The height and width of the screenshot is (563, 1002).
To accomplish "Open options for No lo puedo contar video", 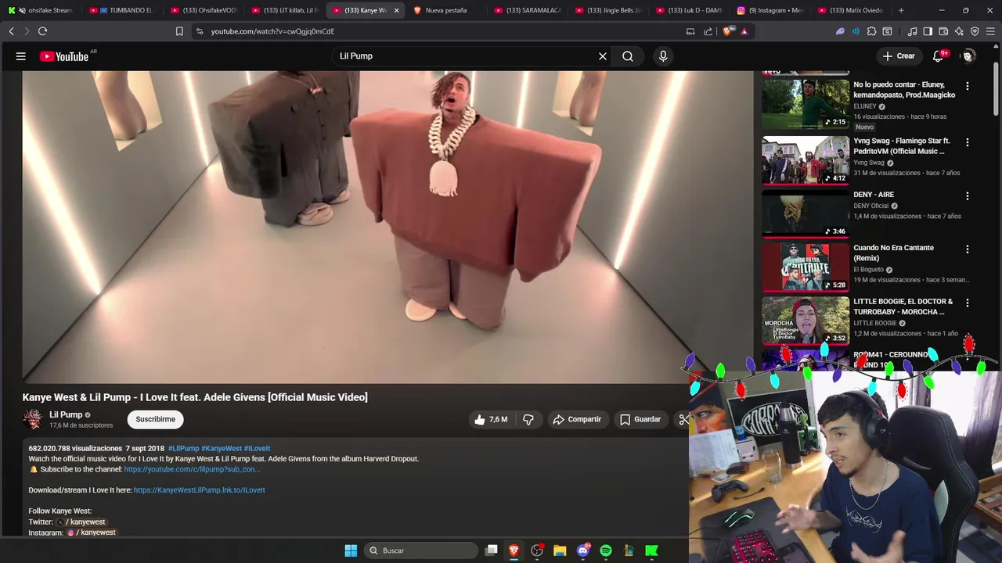I will pyautogui.click(x=968, y=86).
